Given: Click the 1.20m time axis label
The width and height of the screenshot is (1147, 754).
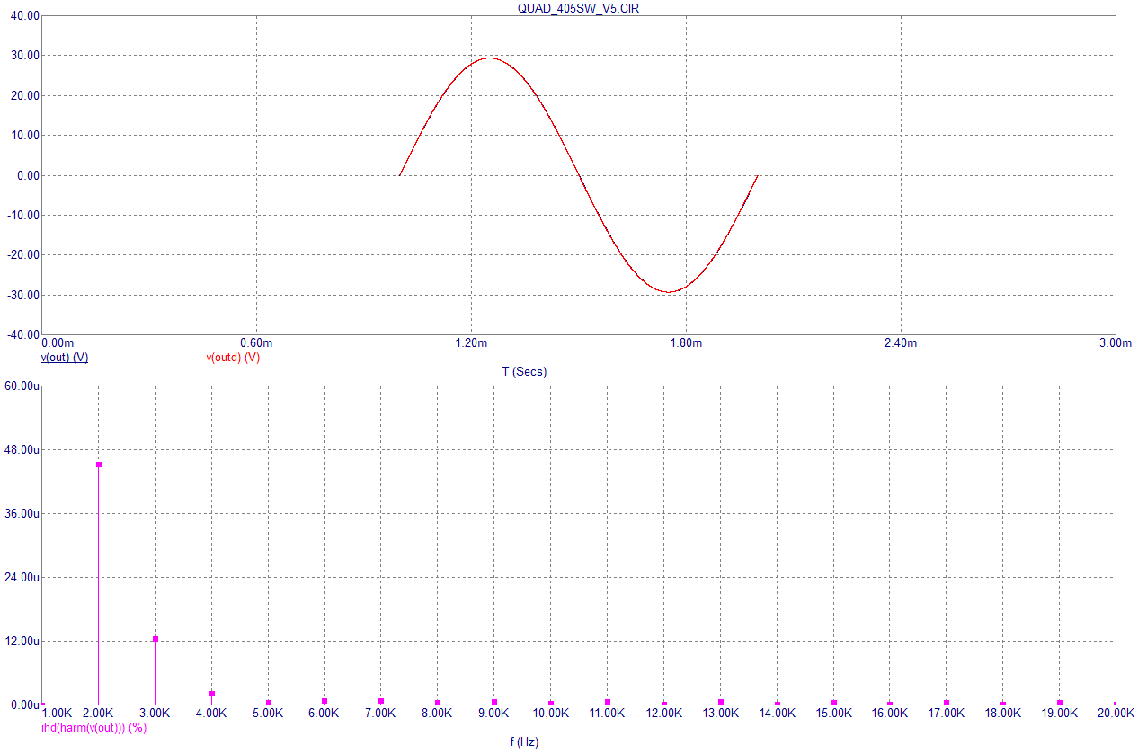Looking at the screenshot, I should 471,342.
